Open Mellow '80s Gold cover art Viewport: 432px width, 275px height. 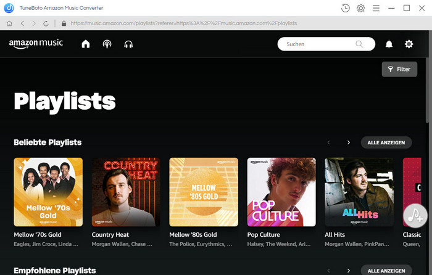[204, 192]
